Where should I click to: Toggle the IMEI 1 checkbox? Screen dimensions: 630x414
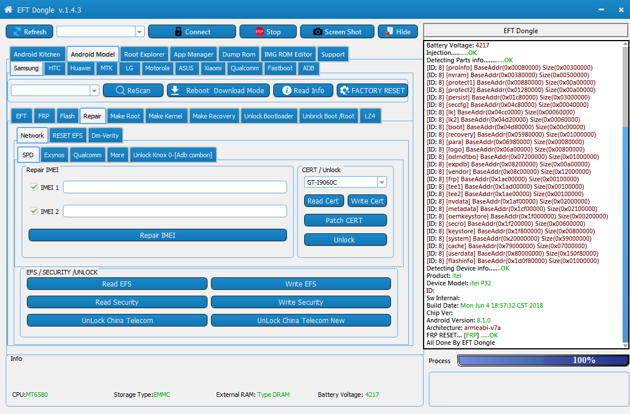pos(34,187)
